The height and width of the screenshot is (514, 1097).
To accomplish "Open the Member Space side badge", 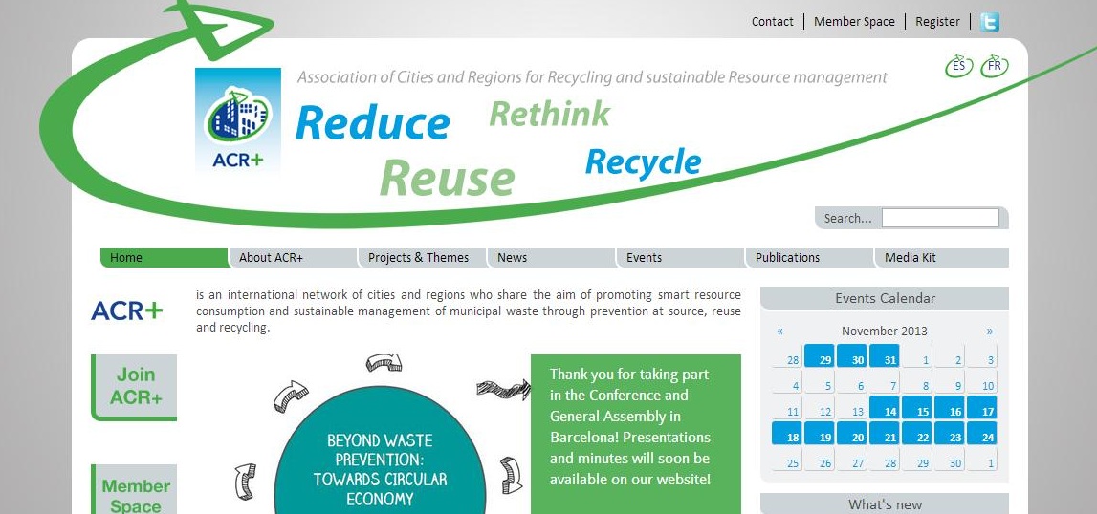I will point(135,493).
